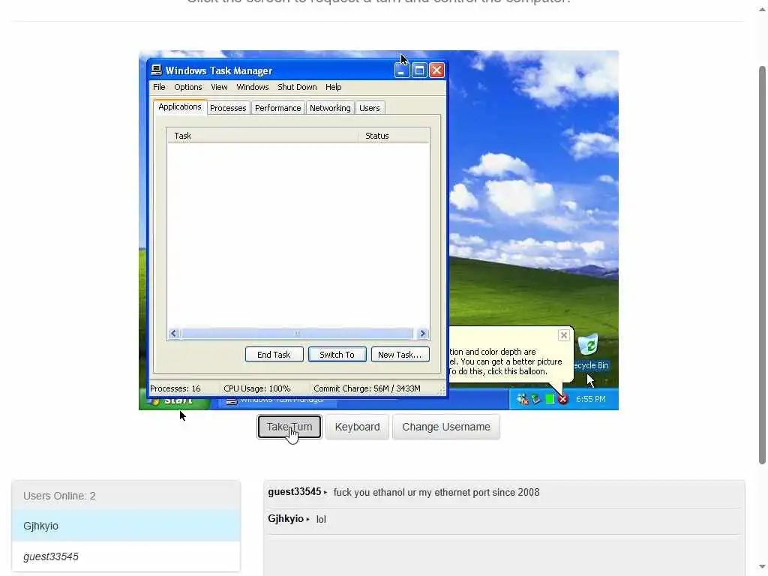Image resolution: width=768 pixels, height=576 pixels.
Task: Click the Windows Task Manager taskbar button
Action: pyautogui.click(x=277, y=400)
